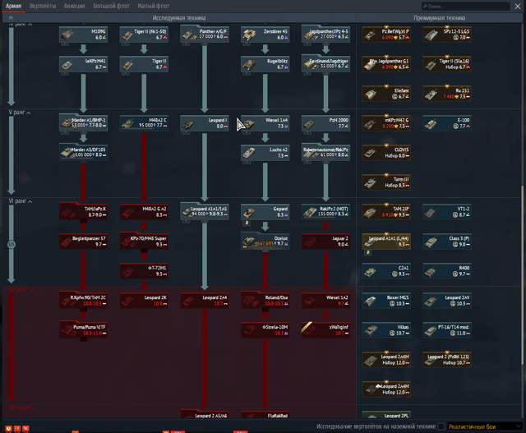This screenshot has height=433, width=526.
Task: Click the vertical scrollbar on right edge
Action: (x=522, y=275)
